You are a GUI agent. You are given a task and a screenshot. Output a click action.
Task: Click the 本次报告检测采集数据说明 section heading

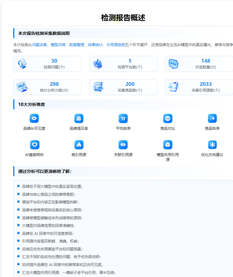[x=44, y=33]
